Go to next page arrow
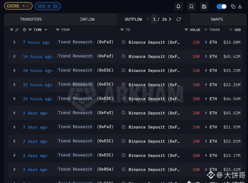The width and height of the screenshot is (248, 183). pos(170,19)
